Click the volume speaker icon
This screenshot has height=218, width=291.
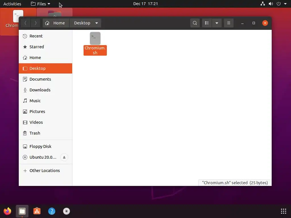(x=271, y=4)
